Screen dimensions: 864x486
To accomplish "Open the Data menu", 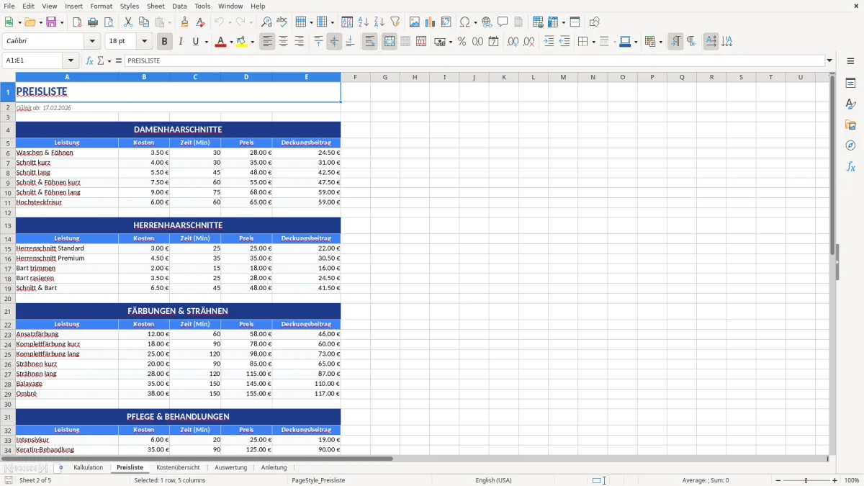I will coord(179,6).
